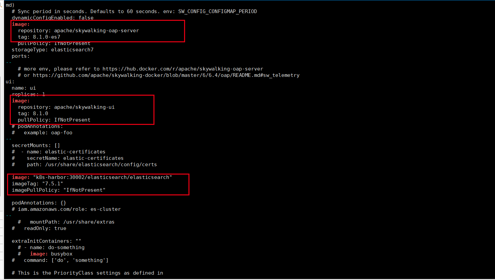Click 'pullPolicy: IfNotPresent' in ui image block

[x=54, y=120]
